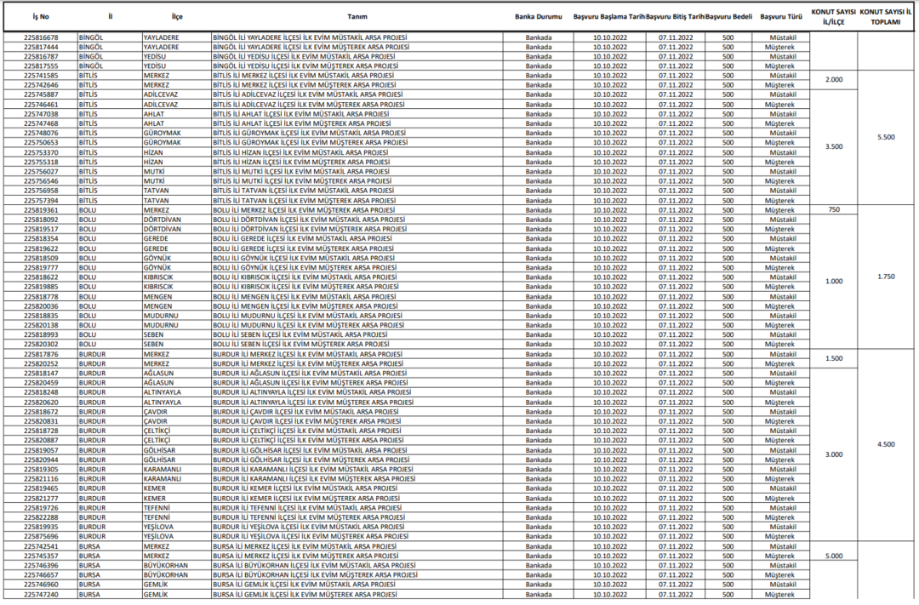Click the "KONUT SAYISI İL TOPLAMI" header

tap(886, 17)
